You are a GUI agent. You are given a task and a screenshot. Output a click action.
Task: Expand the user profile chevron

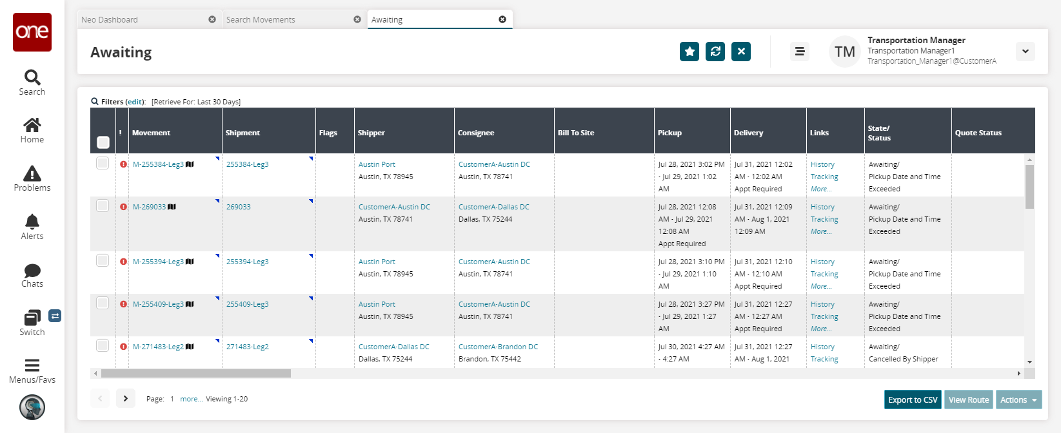(x=1025, y=52)
